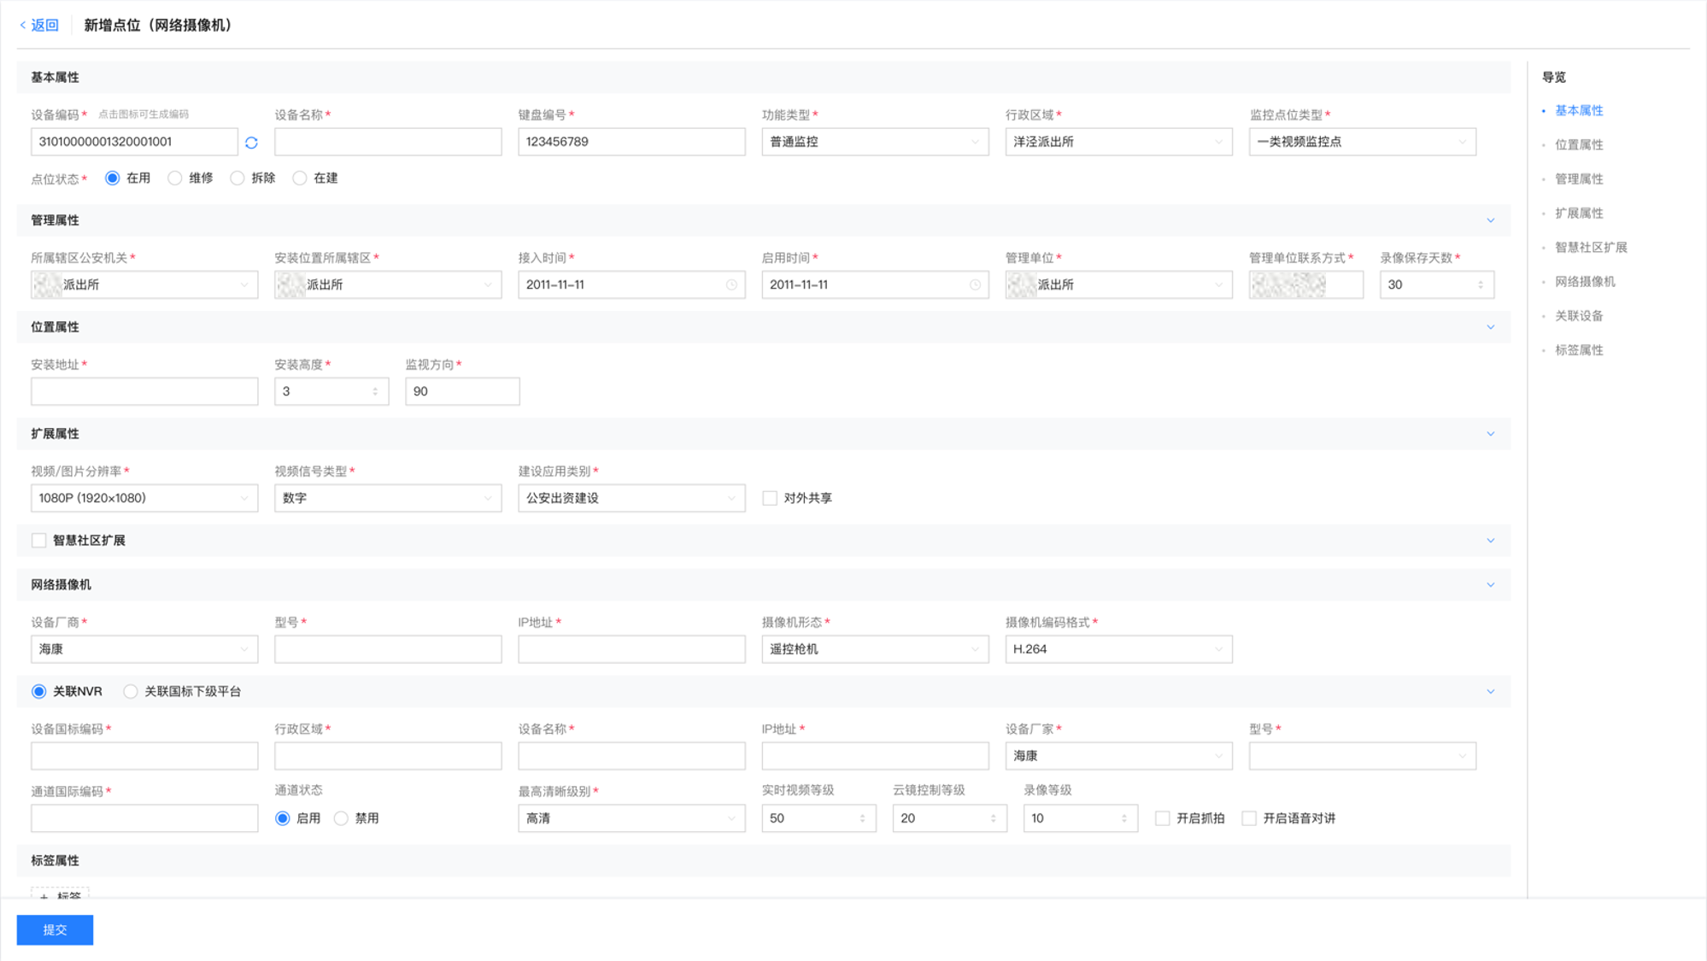Adjust the 录像保存天数 stepper
Image resolution: width=1707 pixels, height=961 pixels.
(x=1480, y=284)
